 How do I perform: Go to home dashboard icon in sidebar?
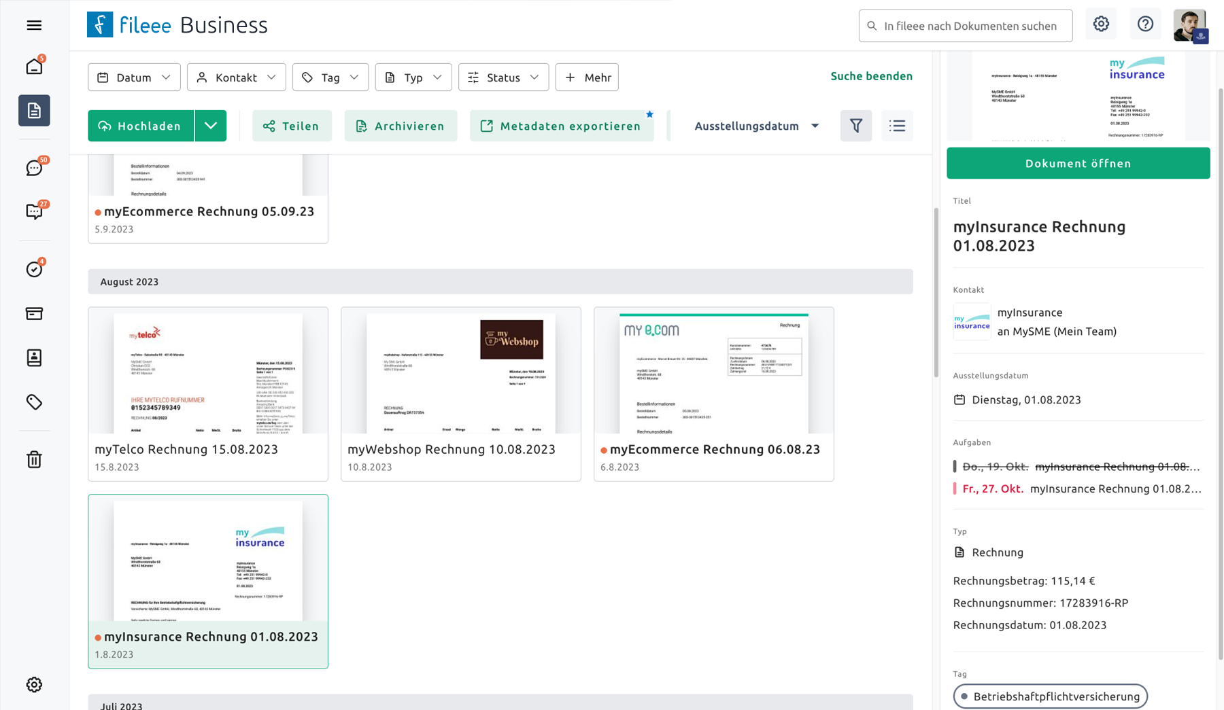(x=34, y=67)
